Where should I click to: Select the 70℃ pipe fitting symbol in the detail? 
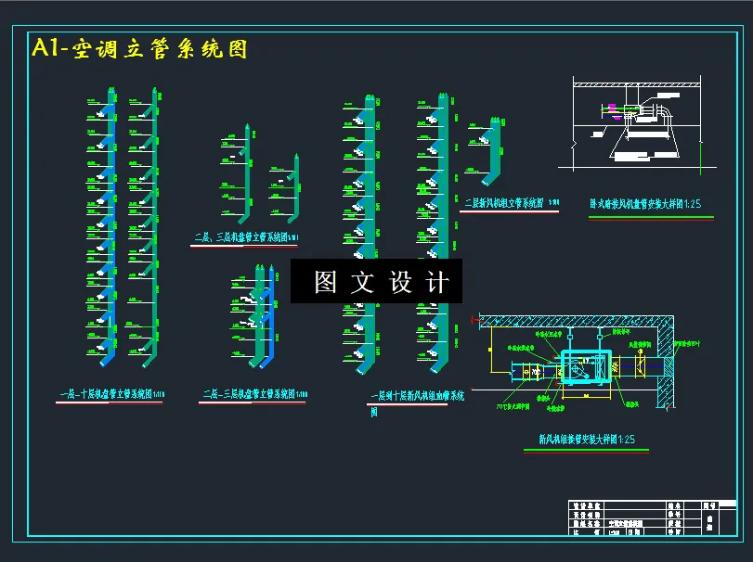[536, 371]
